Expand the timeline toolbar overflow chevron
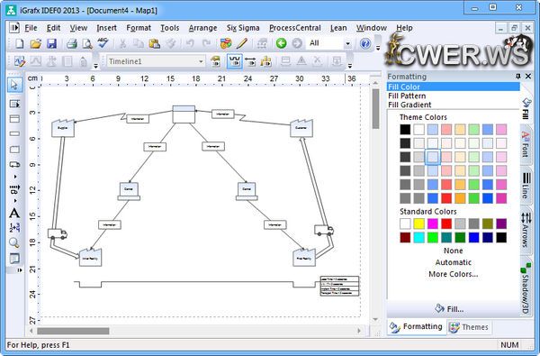 [350, 66]
